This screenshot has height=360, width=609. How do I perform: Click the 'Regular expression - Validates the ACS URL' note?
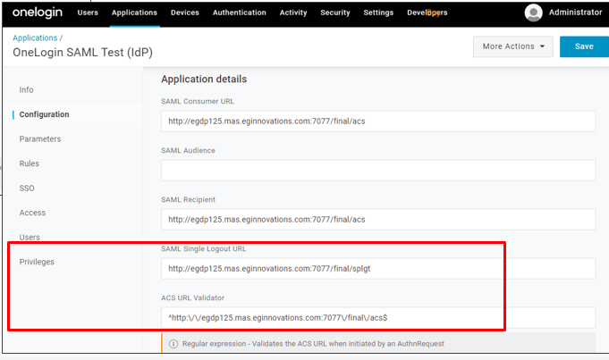pyautogui.click(x=313, y=344)
